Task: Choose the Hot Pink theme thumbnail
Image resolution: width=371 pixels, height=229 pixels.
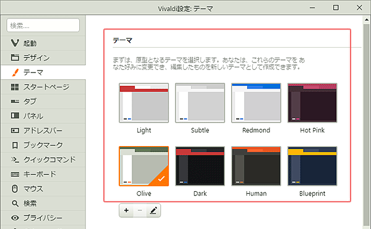Action: (x=312, y=103)
